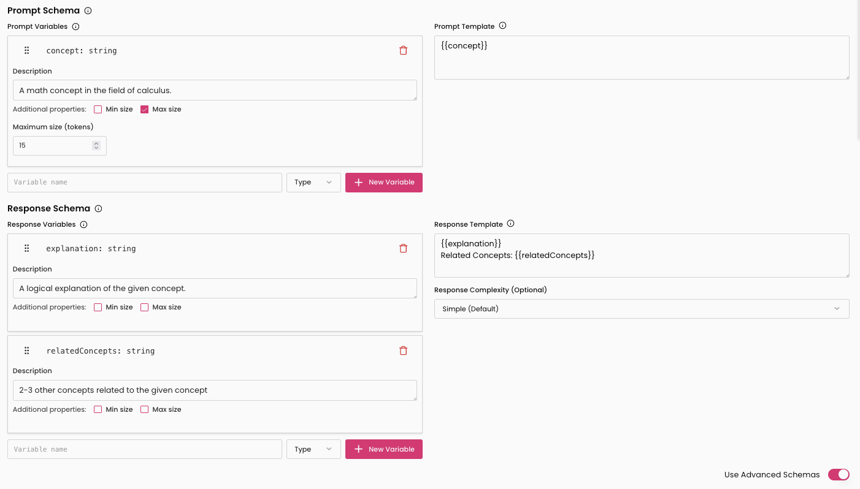Click the Maximum size tokens stepper arrows
Image resolution: width=860 pixels, height=489 pixels.
(x=96, y=146)
